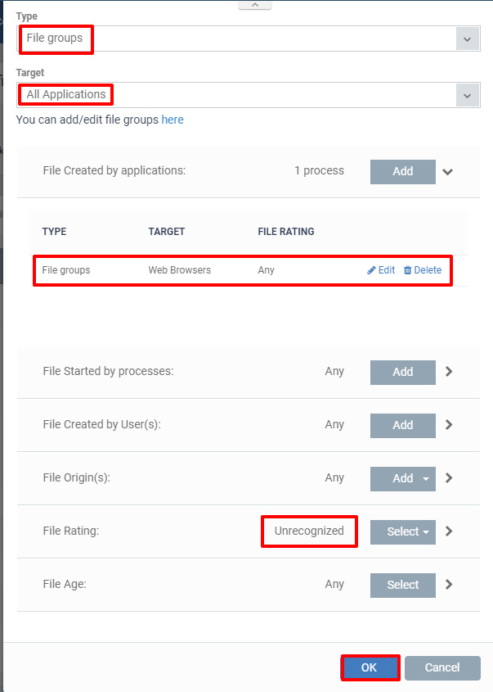Expand the File Created by User(s) section

[x=449, y=424]
